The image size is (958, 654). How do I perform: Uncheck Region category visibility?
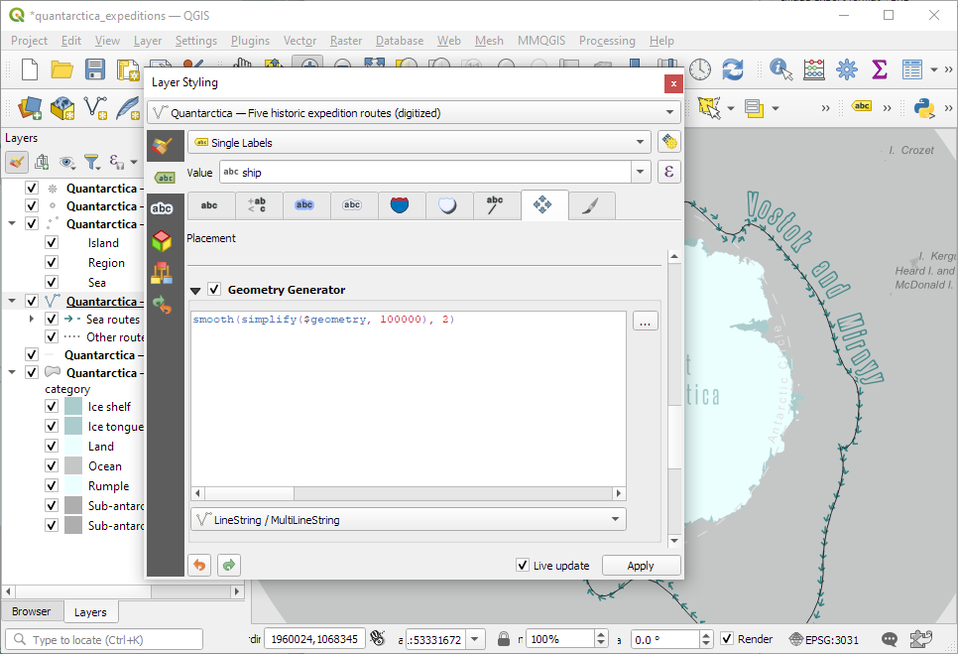(x=52, y=262)
